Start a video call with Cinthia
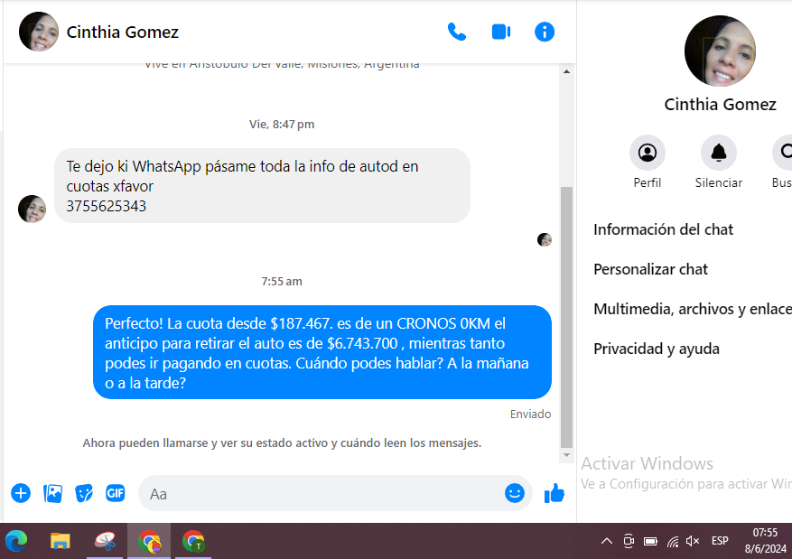 click(x=501, y=32)
